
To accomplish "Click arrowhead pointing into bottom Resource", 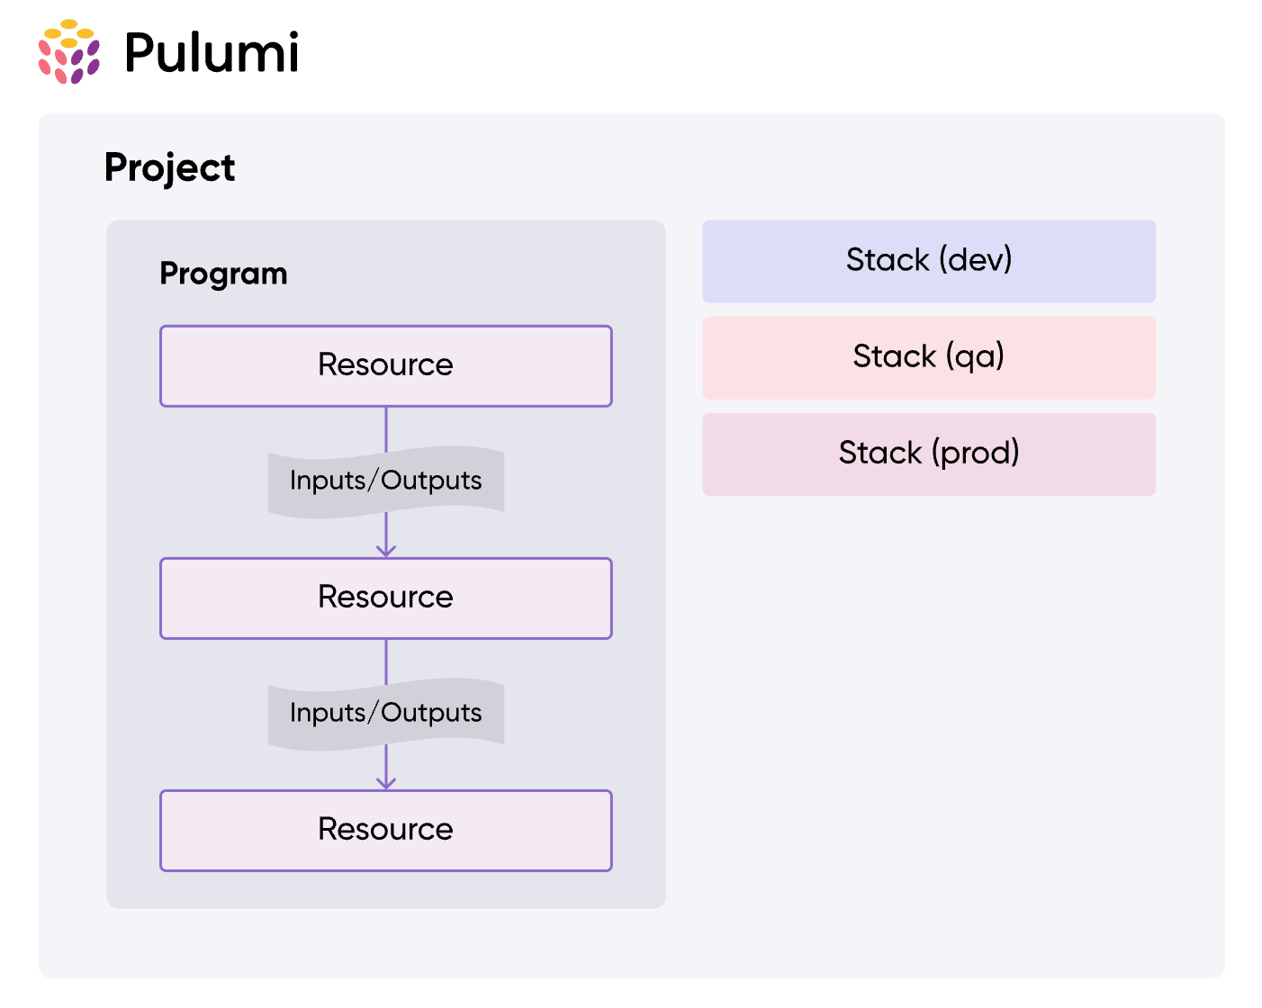I will pyautogui.click(x=386, y=782).
